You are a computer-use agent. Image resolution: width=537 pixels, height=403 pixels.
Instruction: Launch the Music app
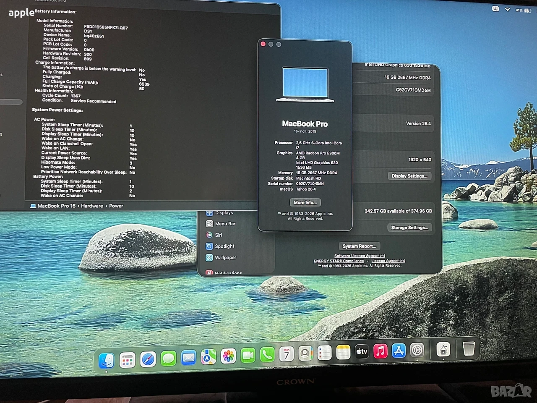380,351
